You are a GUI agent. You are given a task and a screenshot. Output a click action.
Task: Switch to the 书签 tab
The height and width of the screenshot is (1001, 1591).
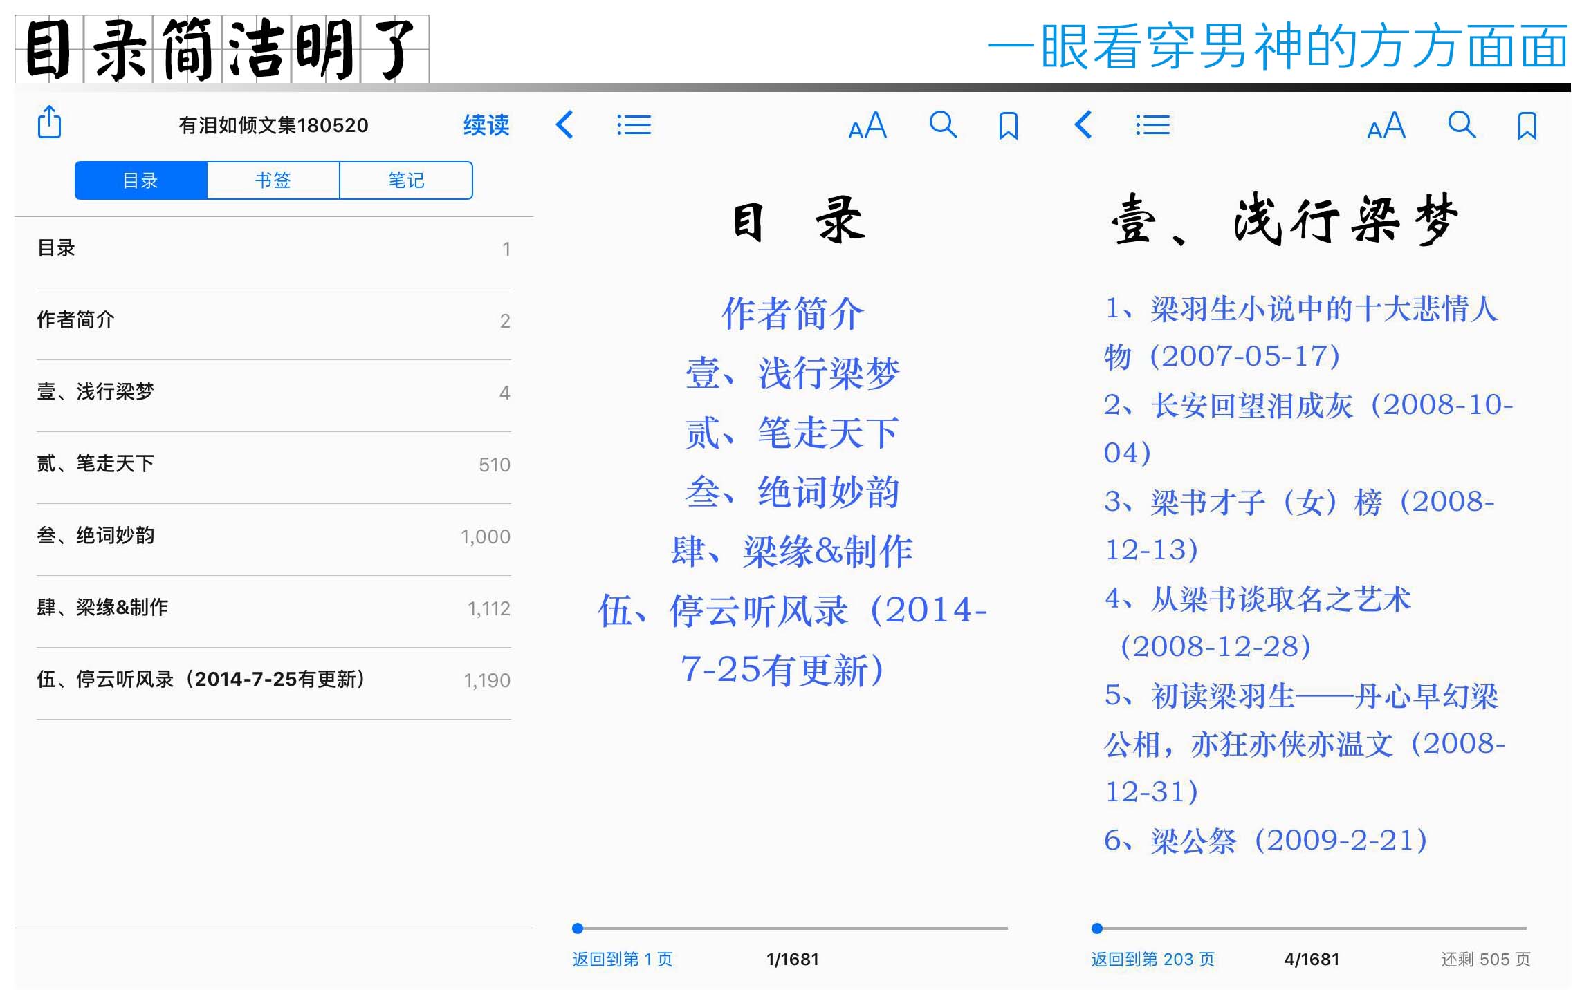273,180
